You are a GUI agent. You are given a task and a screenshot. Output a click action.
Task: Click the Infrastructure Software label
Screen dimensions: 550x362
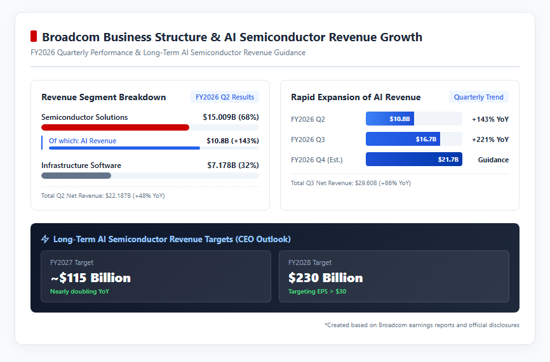pyautogui.click(x=81, y=165)
